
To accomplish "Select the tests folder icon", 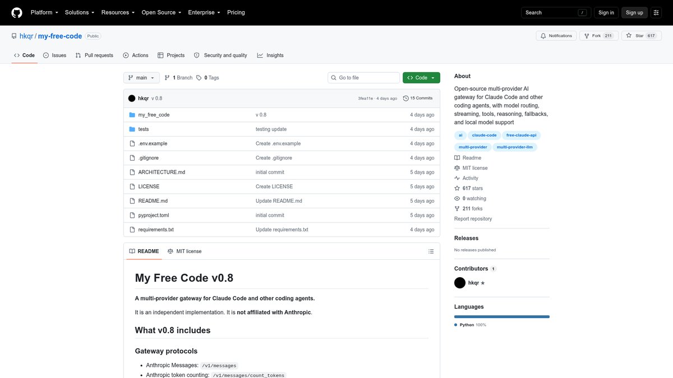I will [x=132, y=129].
